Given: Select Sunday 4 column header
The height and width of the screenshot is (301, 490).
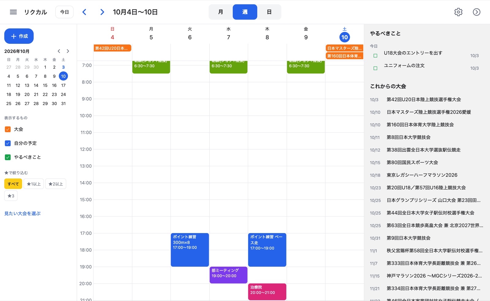Looking at the screenshot, I should 112,33.
